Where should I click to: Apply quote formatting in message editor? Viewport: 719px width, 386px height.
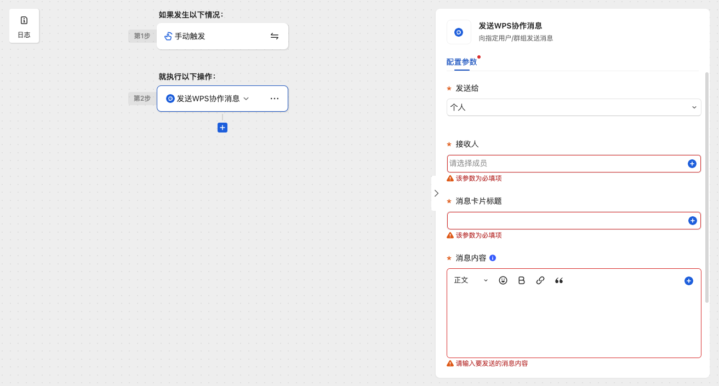(x=559, y=280)
